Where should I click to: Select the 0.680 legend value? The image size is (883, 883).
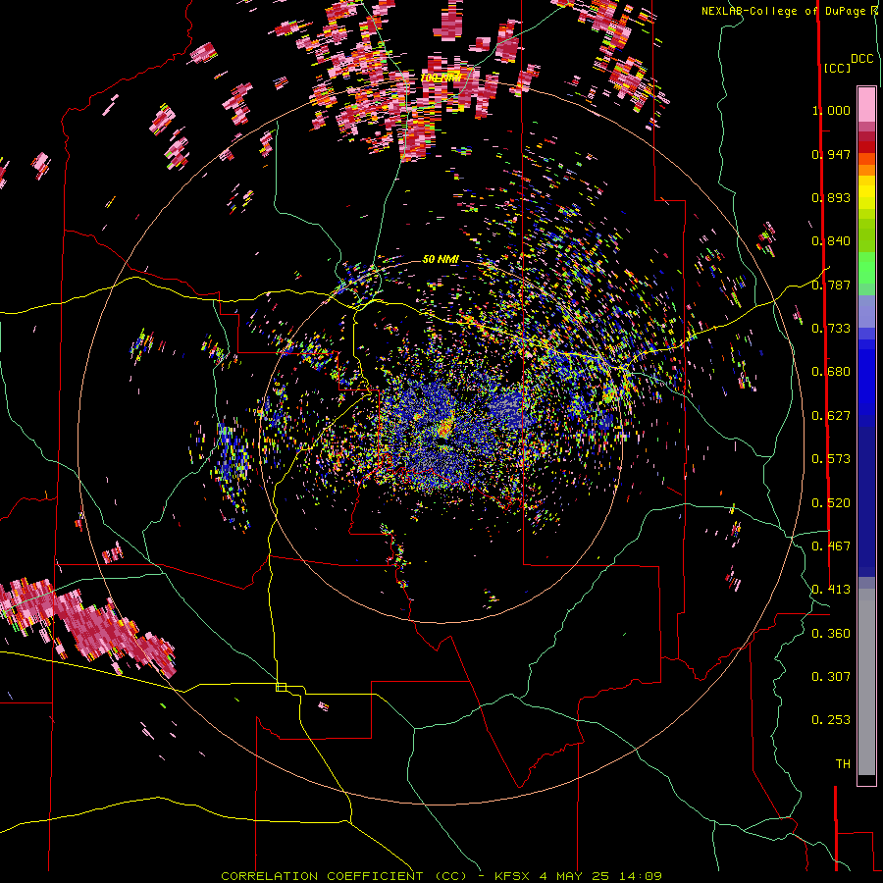click(x=831, y=372)
